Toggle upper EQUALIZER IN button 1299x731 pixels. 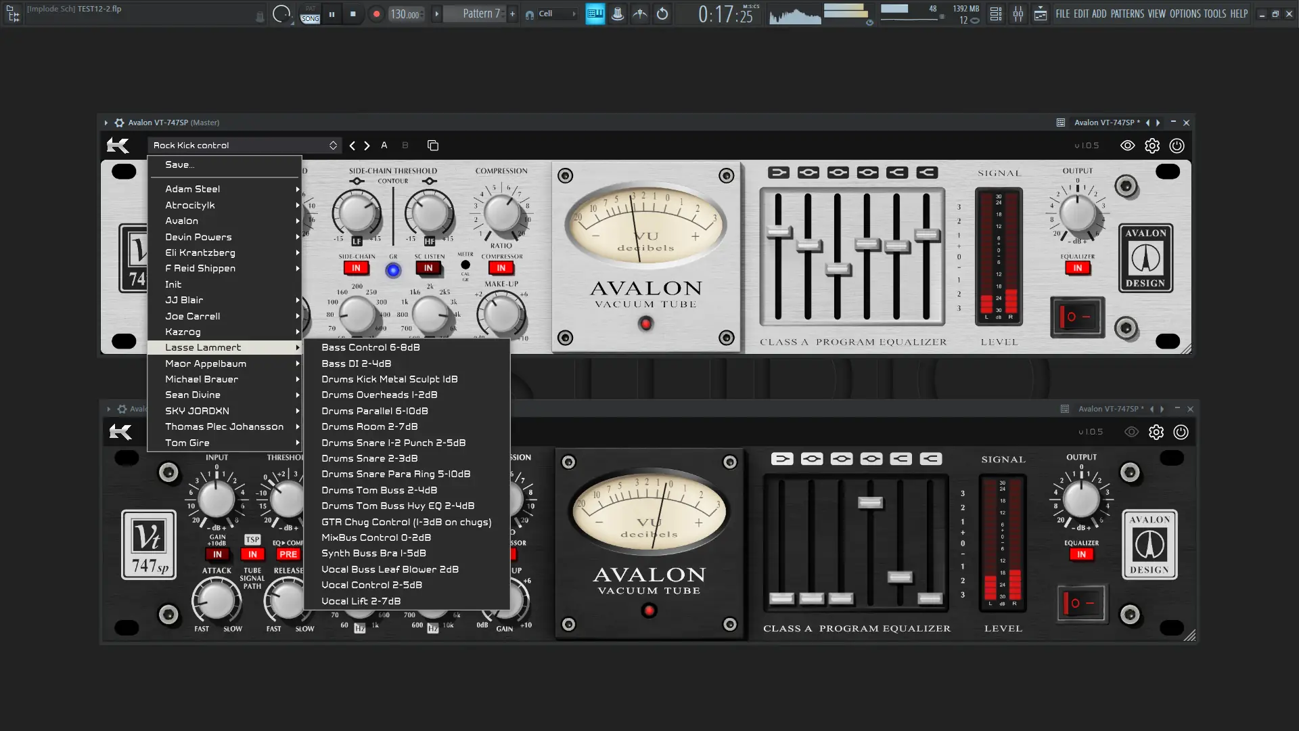1078,268
